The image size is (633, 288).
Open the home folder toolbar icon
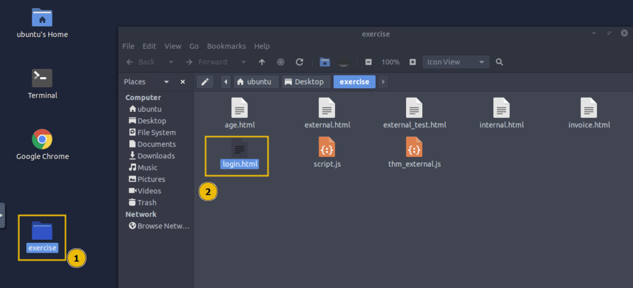(325, 62)
